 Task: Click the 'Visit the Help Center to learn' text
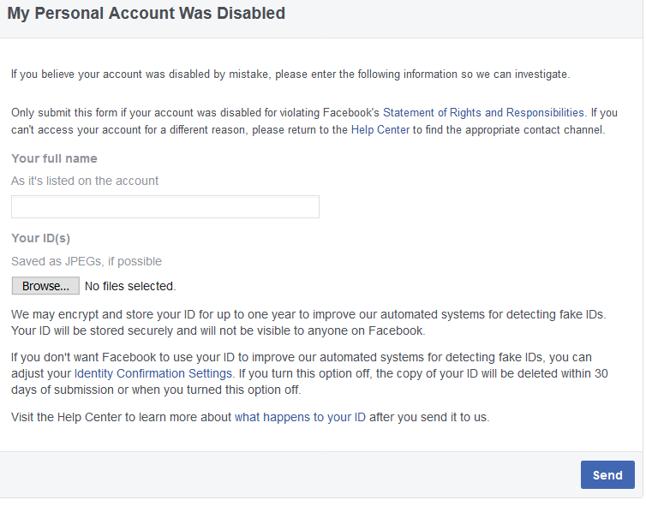[120, 417]
